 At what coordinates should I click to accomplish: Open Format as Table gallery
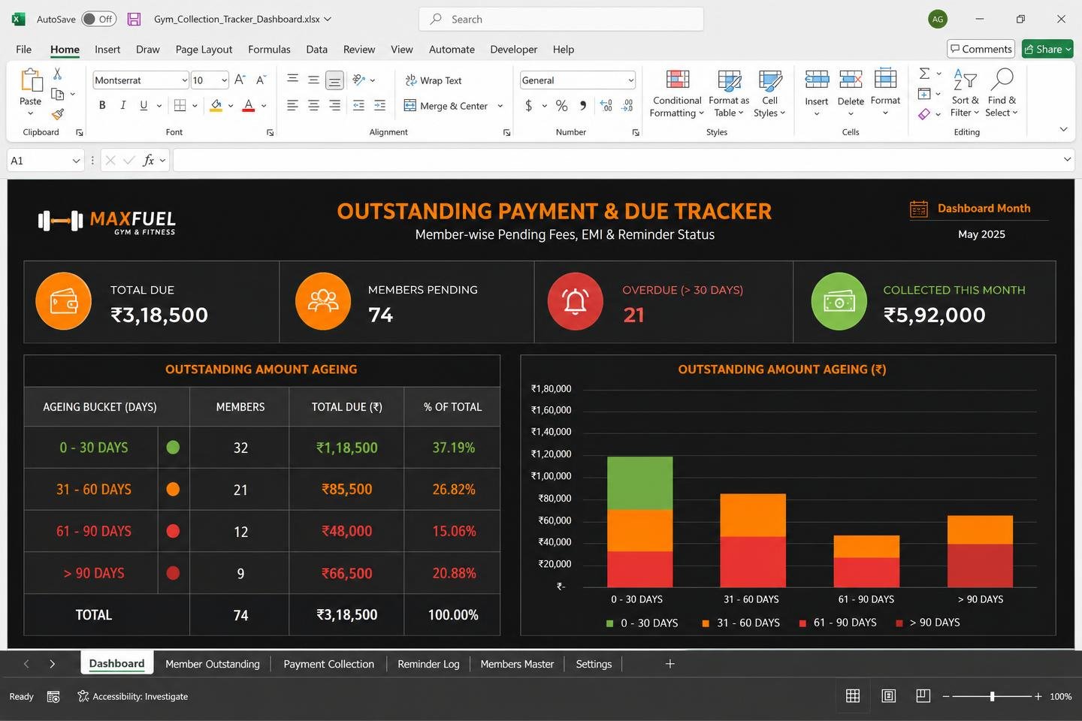[x=728, y=93]
